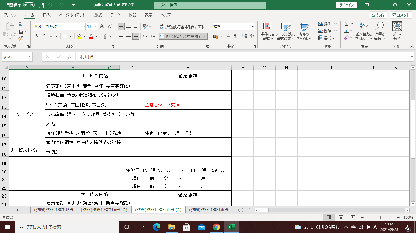Switch to sheet tab (訪問)訪問介護手順書 (2)
This screenshot has width=416, height=233.
104,210
